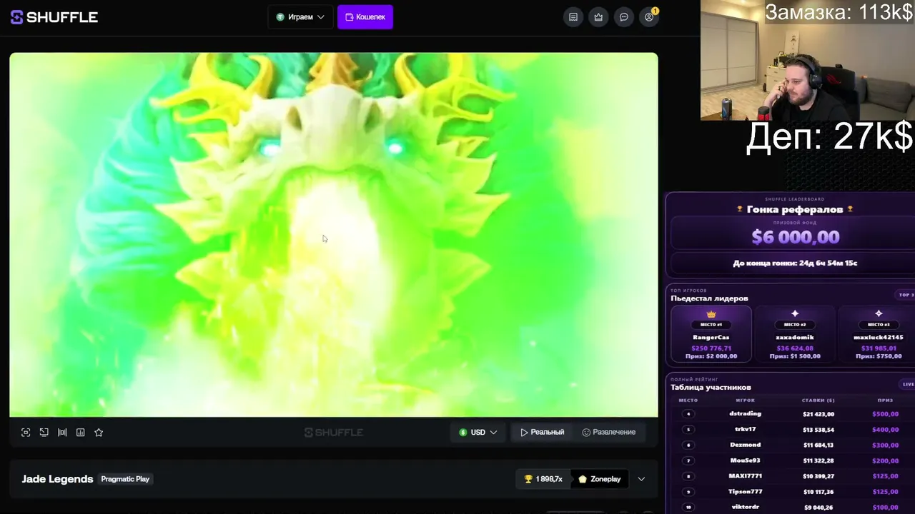The image size is (915, 514).
Task: Click the Pragmatic Play provider tag
Action: (125, 479)
